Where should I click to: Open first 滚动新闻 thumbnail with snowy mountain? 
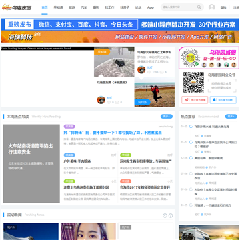point(31,231)
